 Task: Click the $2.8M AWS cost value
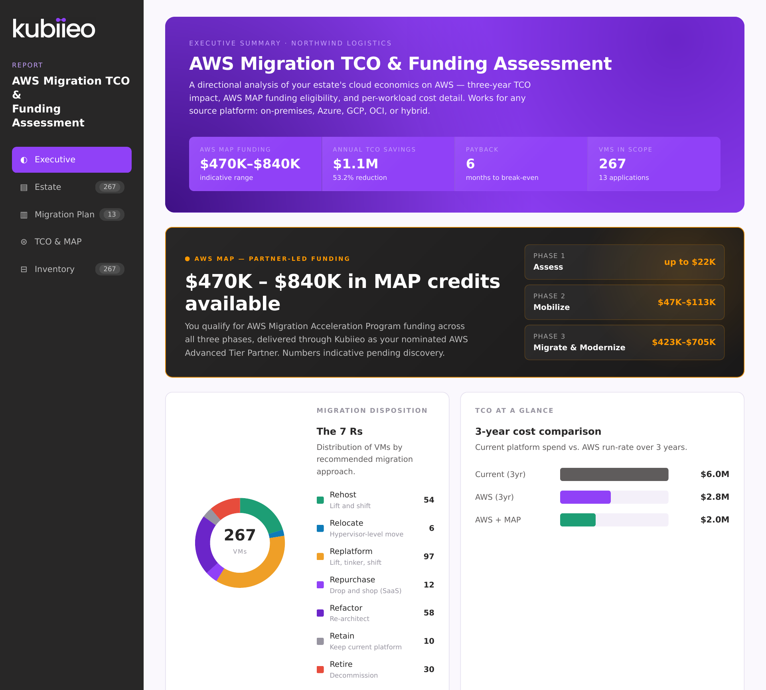[x=715, y=497]
